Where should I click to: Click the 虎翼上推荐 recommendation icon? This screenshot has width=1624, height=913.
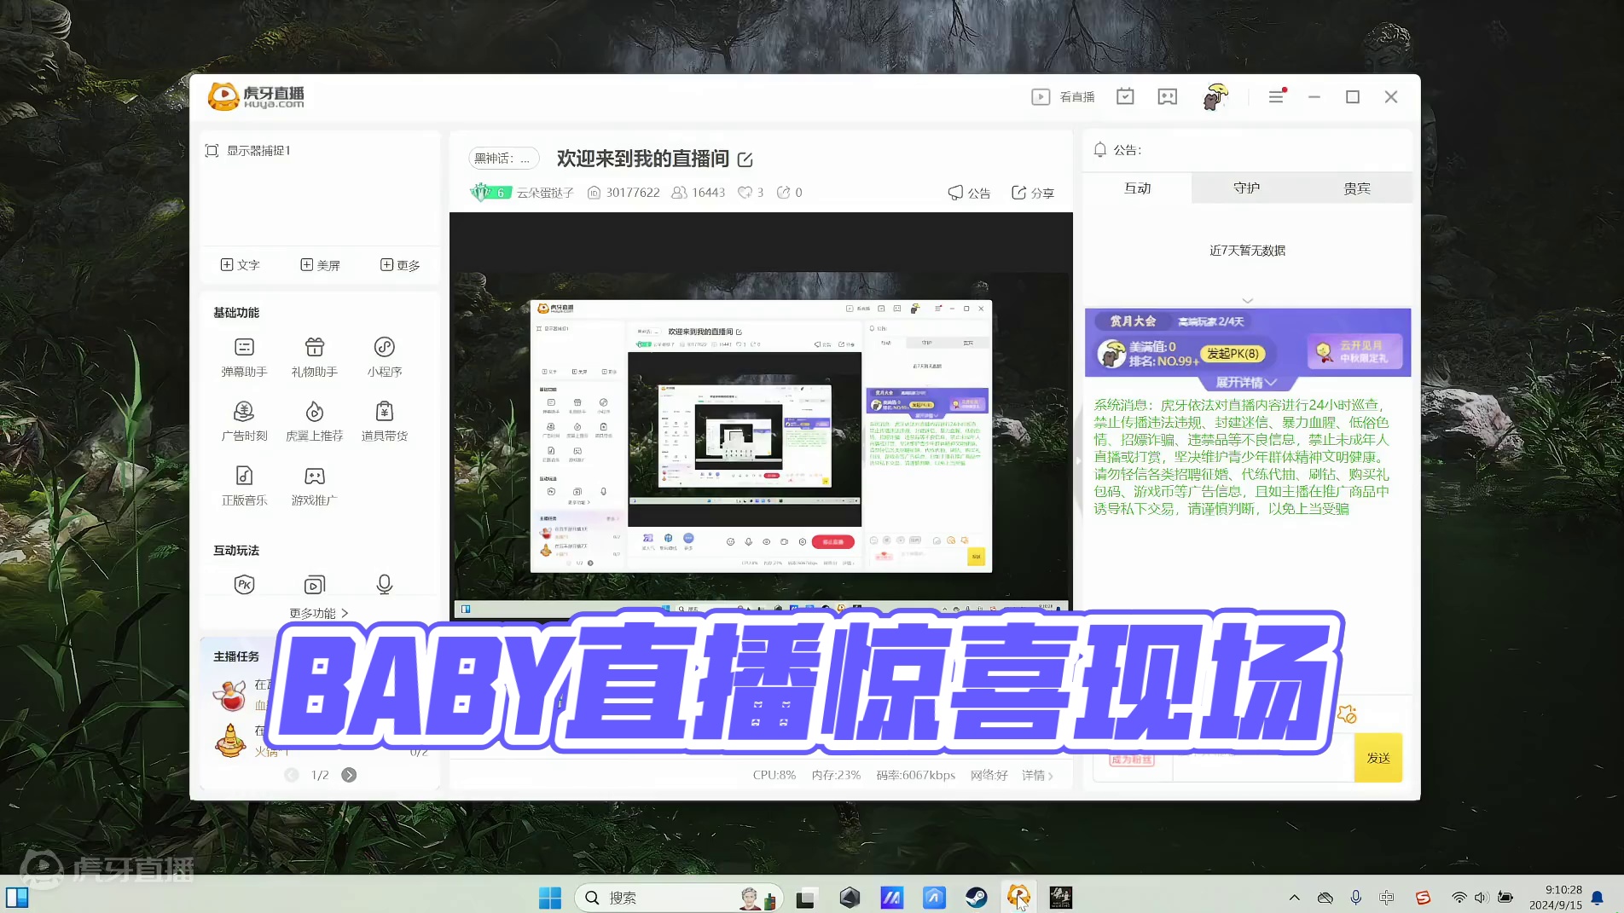click(x=314, y=421)
